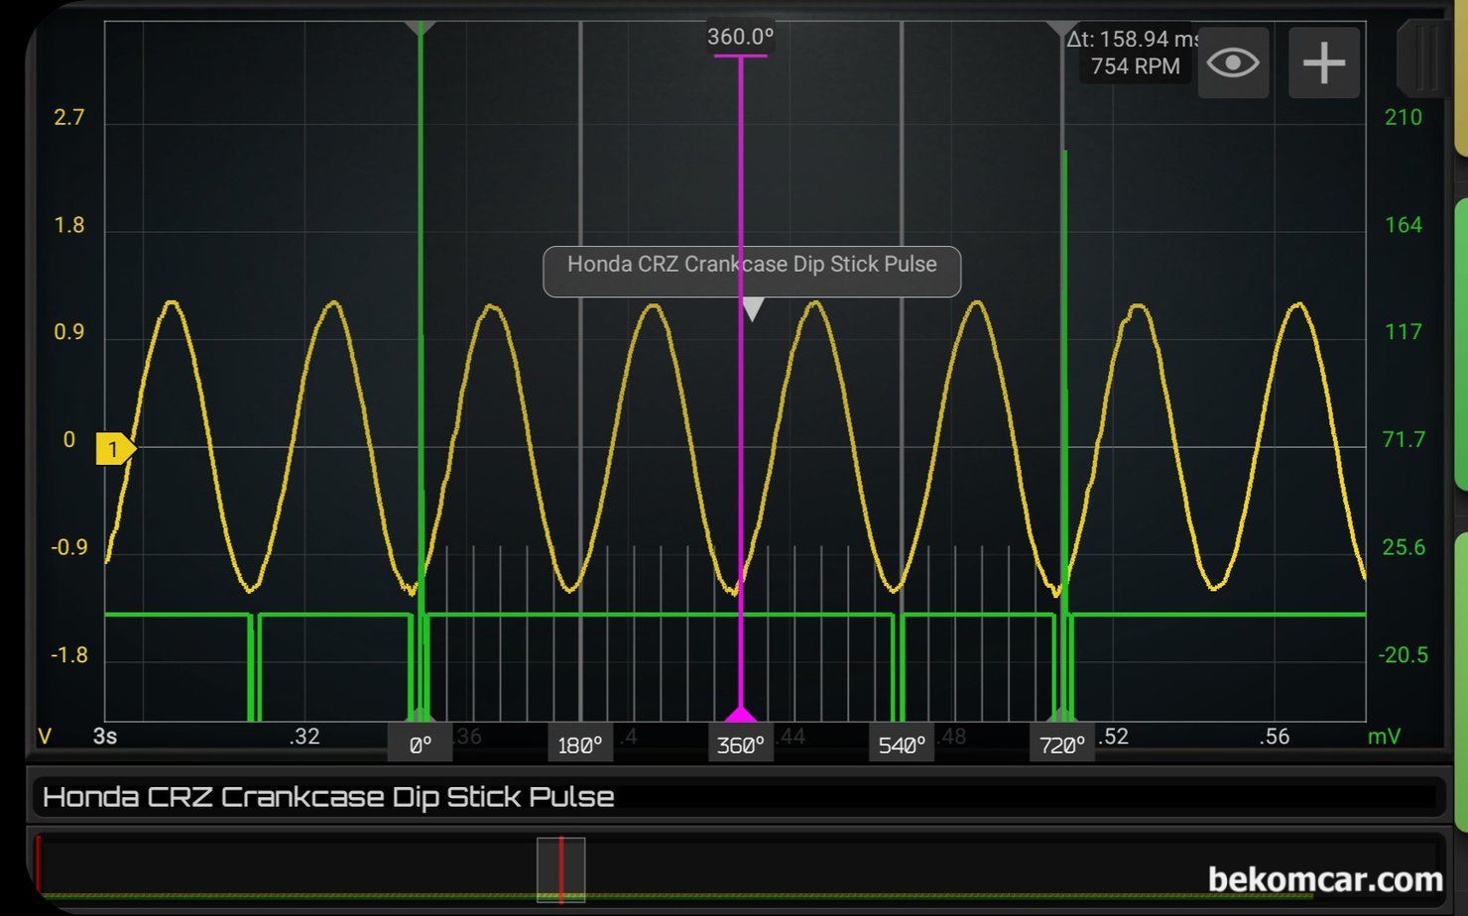
Task: Select the 0° phase marker label
Action: (420, 744)
